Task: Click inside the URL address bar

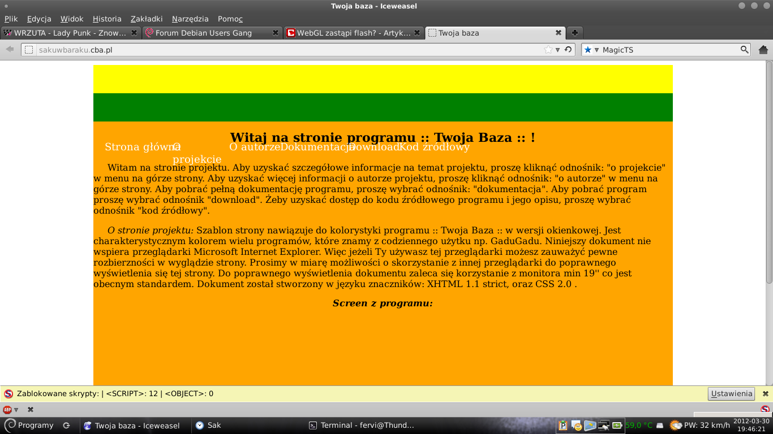Action: (x=283, y=50)
